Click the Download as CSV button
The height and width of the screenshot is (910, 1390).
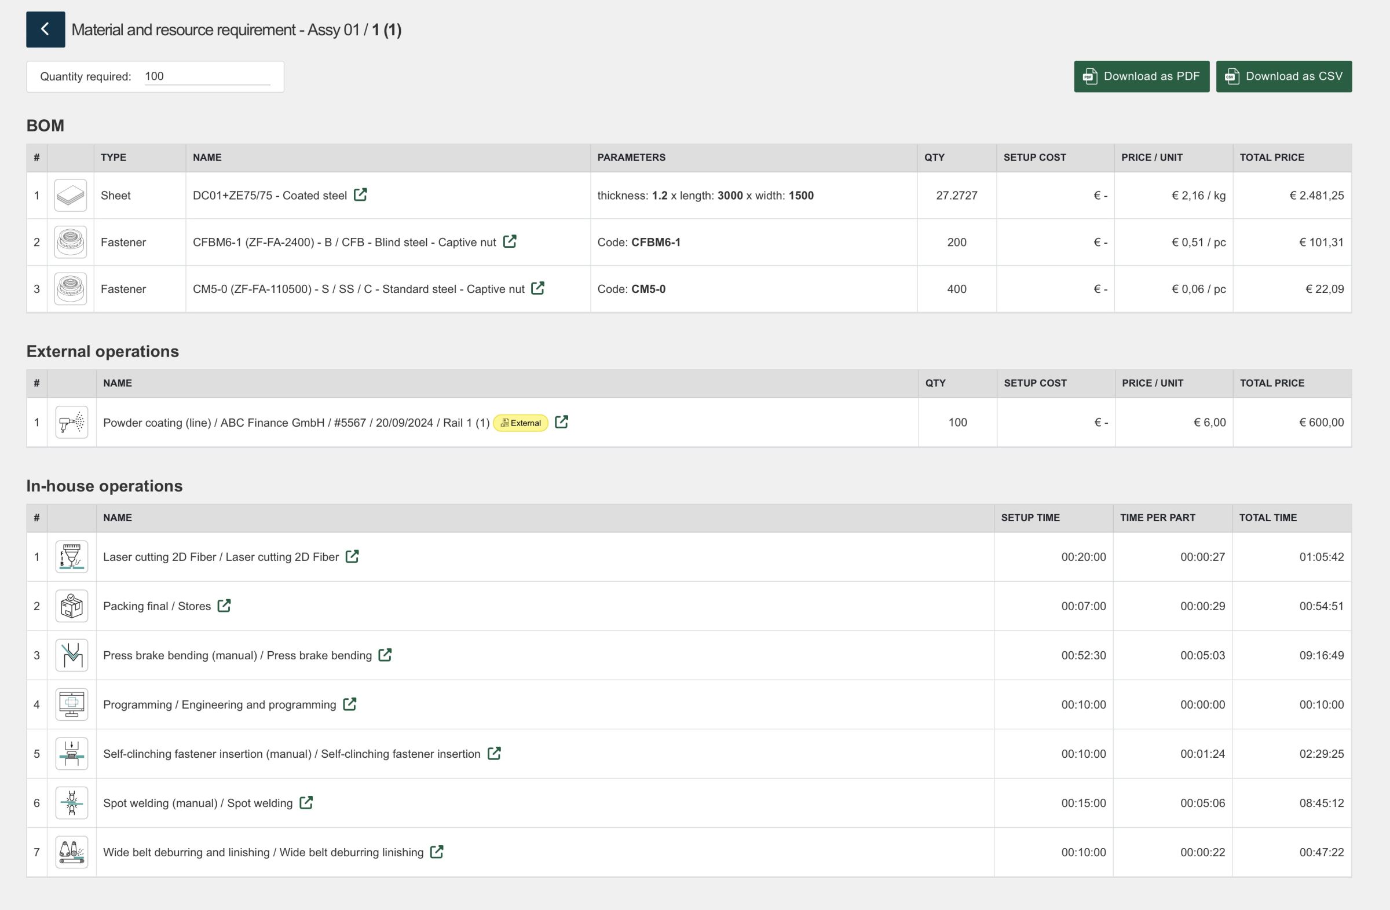tap(1283, 76)
